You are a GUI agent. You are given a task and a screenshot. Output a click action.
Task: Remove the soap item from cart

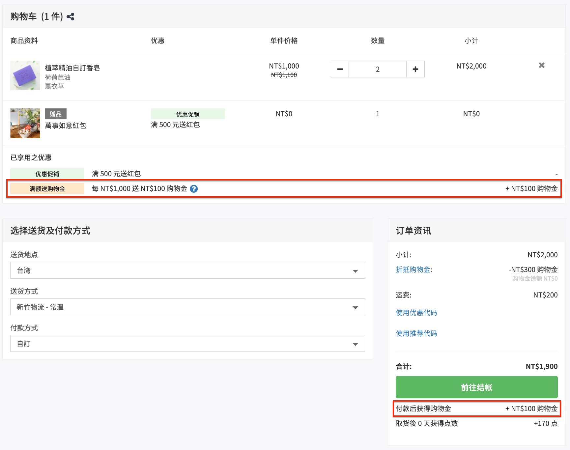pos(542,65)
